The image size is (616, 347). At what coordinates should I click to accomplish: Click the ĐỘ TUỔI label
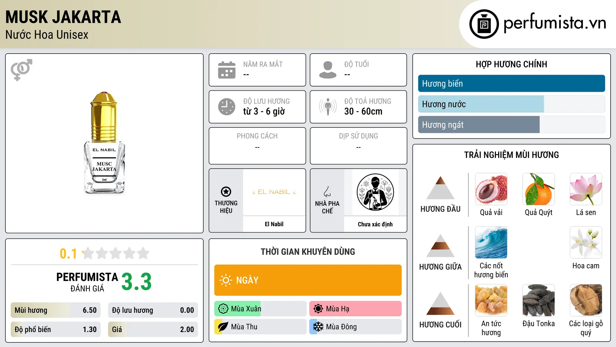356,64
